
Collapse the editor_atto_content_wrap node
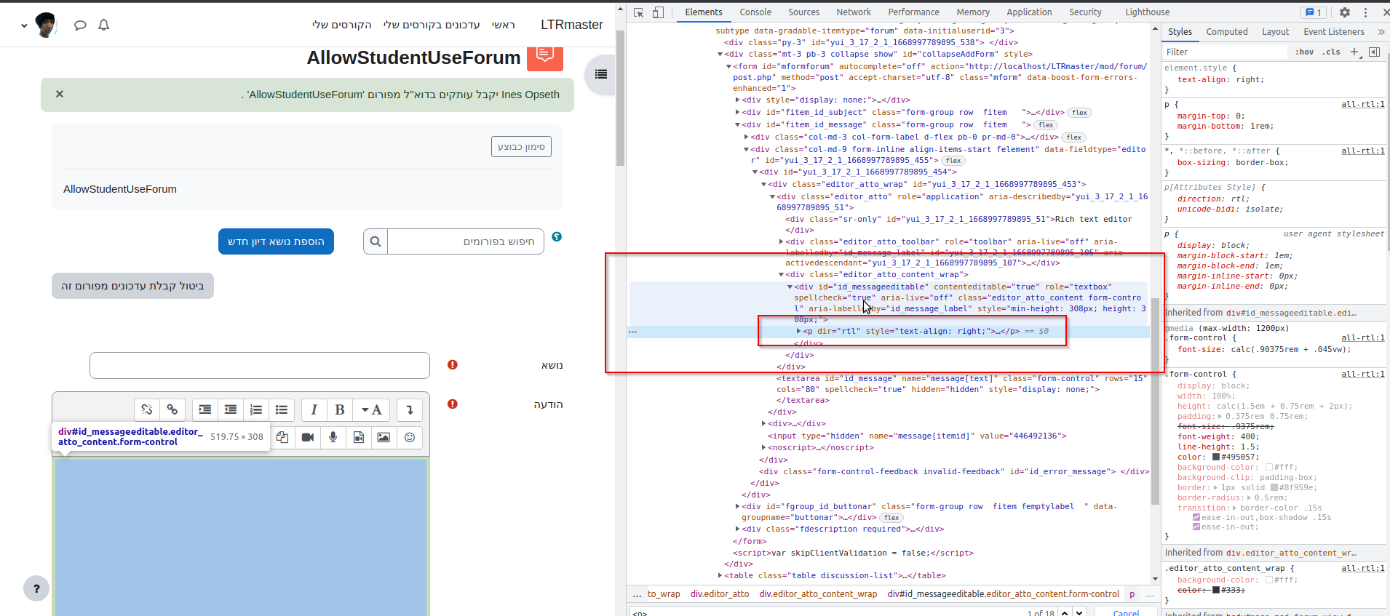coord(781,274)
